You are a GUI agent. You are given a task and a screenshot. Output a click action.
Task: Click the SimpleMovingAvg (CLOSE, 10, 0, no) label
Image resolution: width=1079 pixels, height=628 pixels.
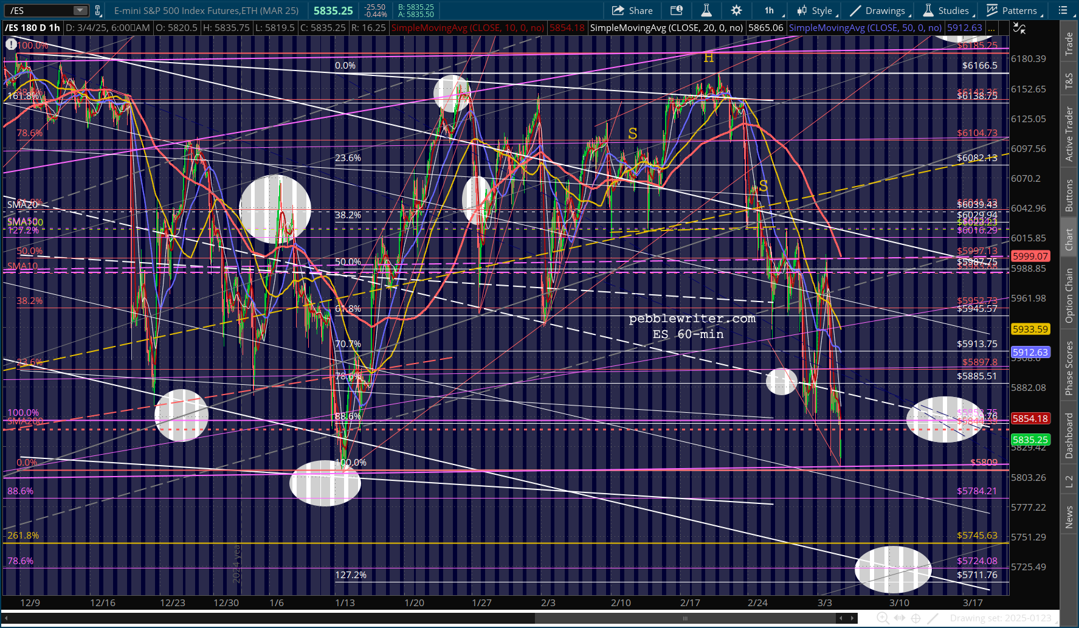[468, 28]
